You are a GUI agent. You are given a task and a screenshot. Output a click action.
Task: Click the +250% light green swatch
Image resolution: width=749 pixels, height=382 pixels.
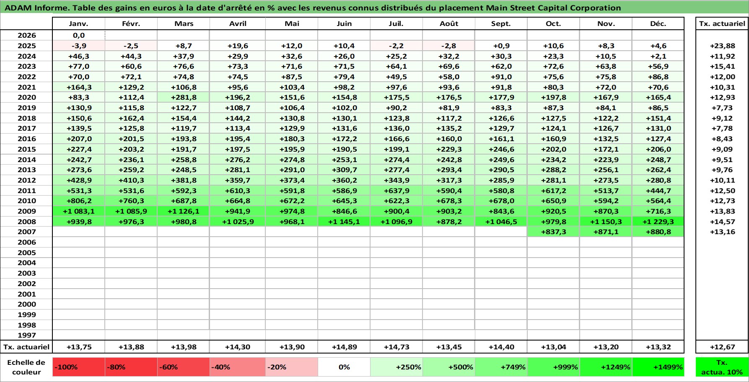point(397,367)
